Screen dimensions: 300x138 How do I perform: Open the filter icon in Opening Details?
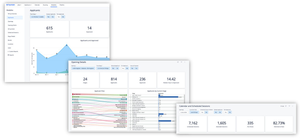(181, 62)
